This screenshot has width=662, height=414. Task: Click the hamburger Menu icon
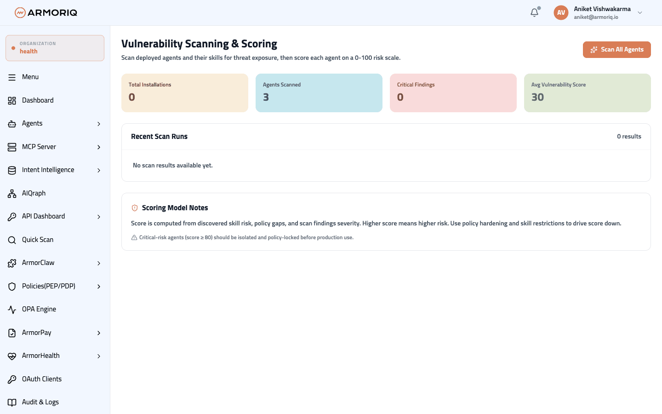click(x=12, y=77)
